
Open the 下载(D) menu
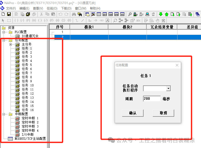coord(66,8)
